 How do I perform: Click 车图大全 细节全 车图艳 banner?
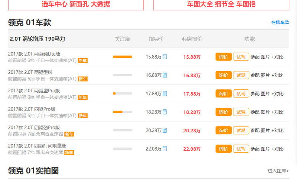pyautogui.click(x=221, y=4)
